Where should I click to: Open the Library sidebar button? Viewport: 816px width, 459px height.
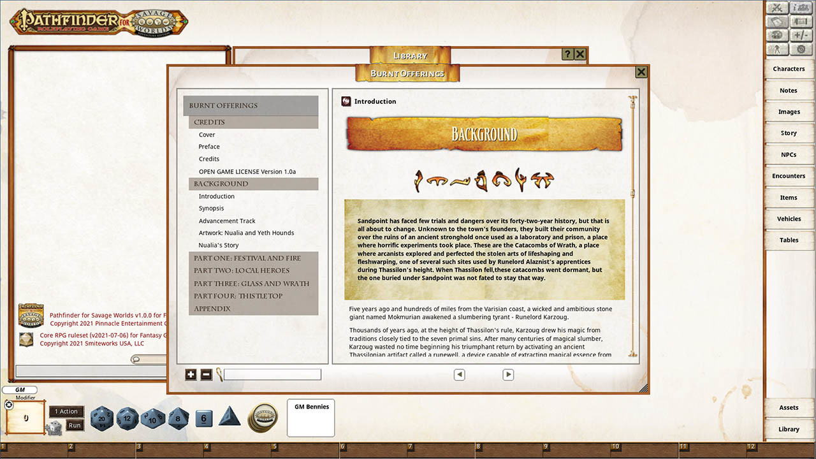(x=789, y=429)
